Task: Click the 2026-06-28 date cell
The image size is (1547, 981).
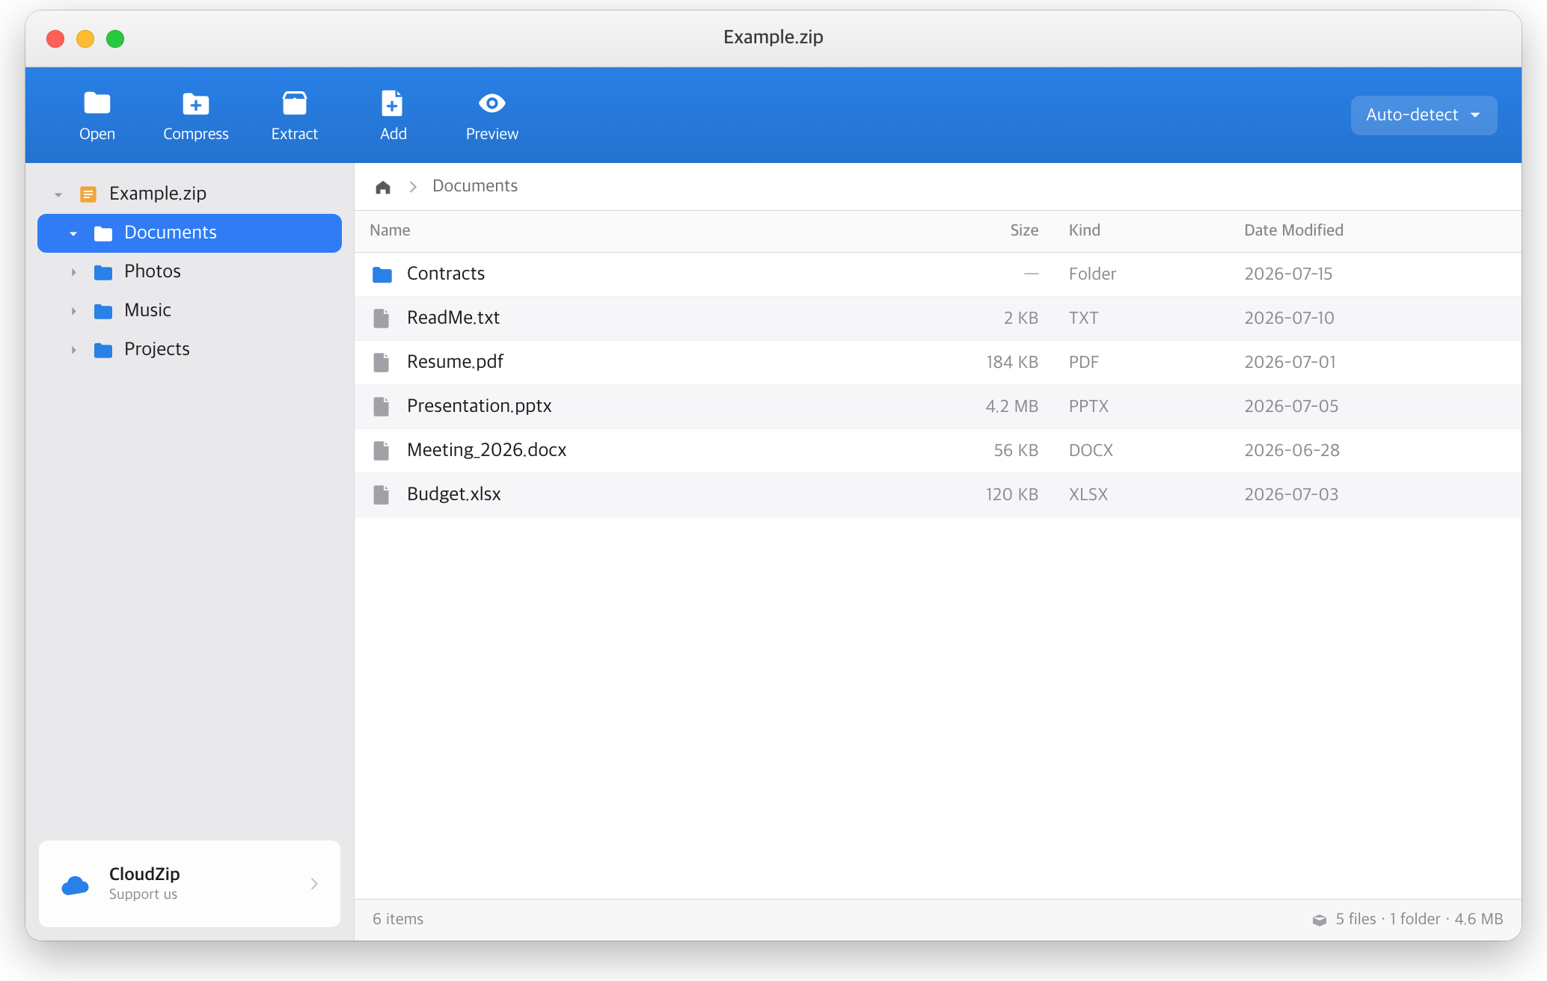Action: click(1292, 450)
